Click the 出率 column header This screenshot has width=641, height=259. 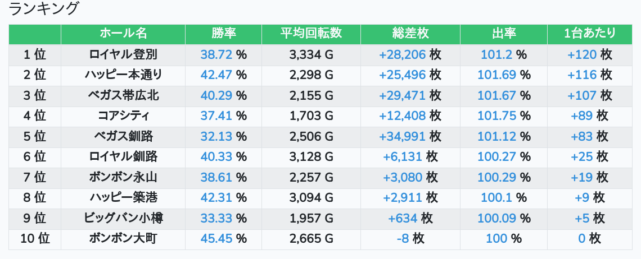[x=503, y=34]
